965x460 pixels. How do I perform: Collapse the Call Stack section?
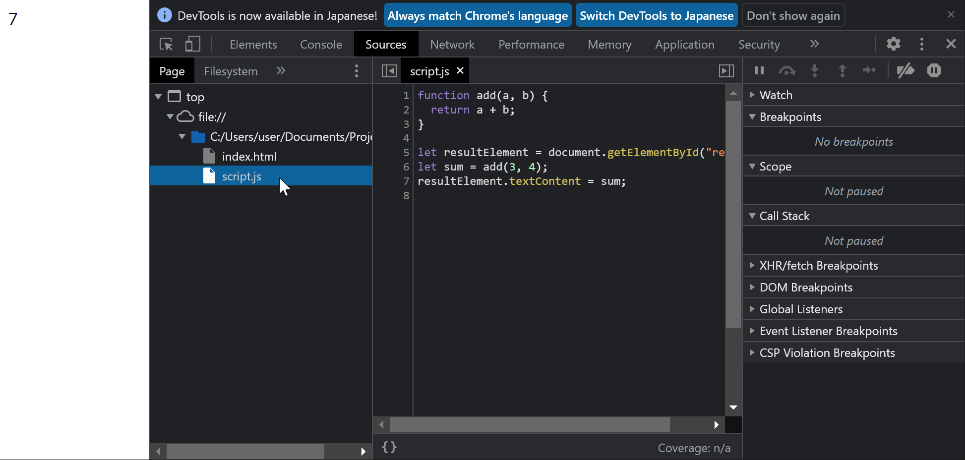784,216
